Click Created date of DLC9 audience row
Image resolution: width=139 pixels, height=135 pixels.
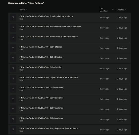(122, 89)
